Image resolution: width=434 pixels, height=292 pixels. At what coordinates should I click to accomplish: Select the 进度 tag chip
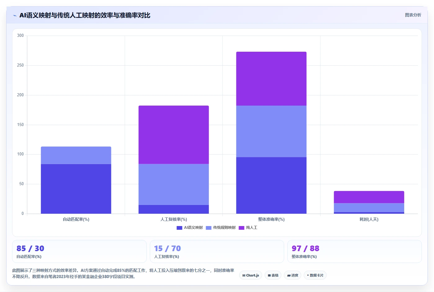coord(293,275)
